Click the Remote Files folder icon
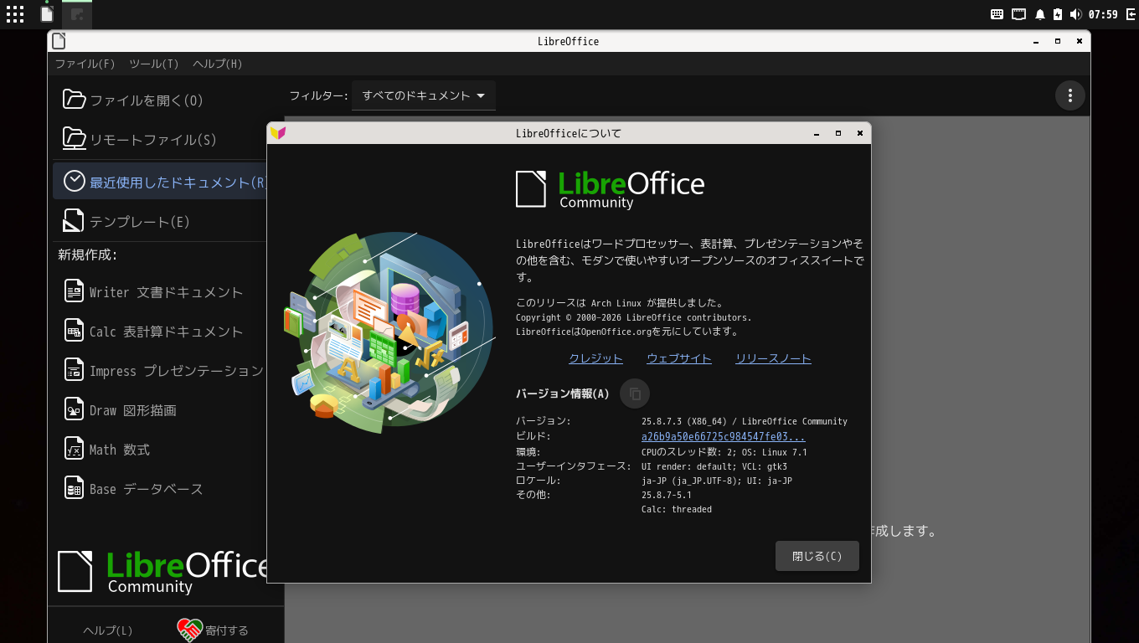1139x643 pixels. (75, 139)
